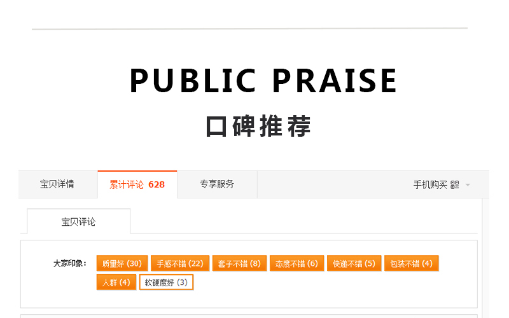This screenshot has width=509, height=318.
Task: Click the 快递不错 (5) tag
Action: (354, 263)
